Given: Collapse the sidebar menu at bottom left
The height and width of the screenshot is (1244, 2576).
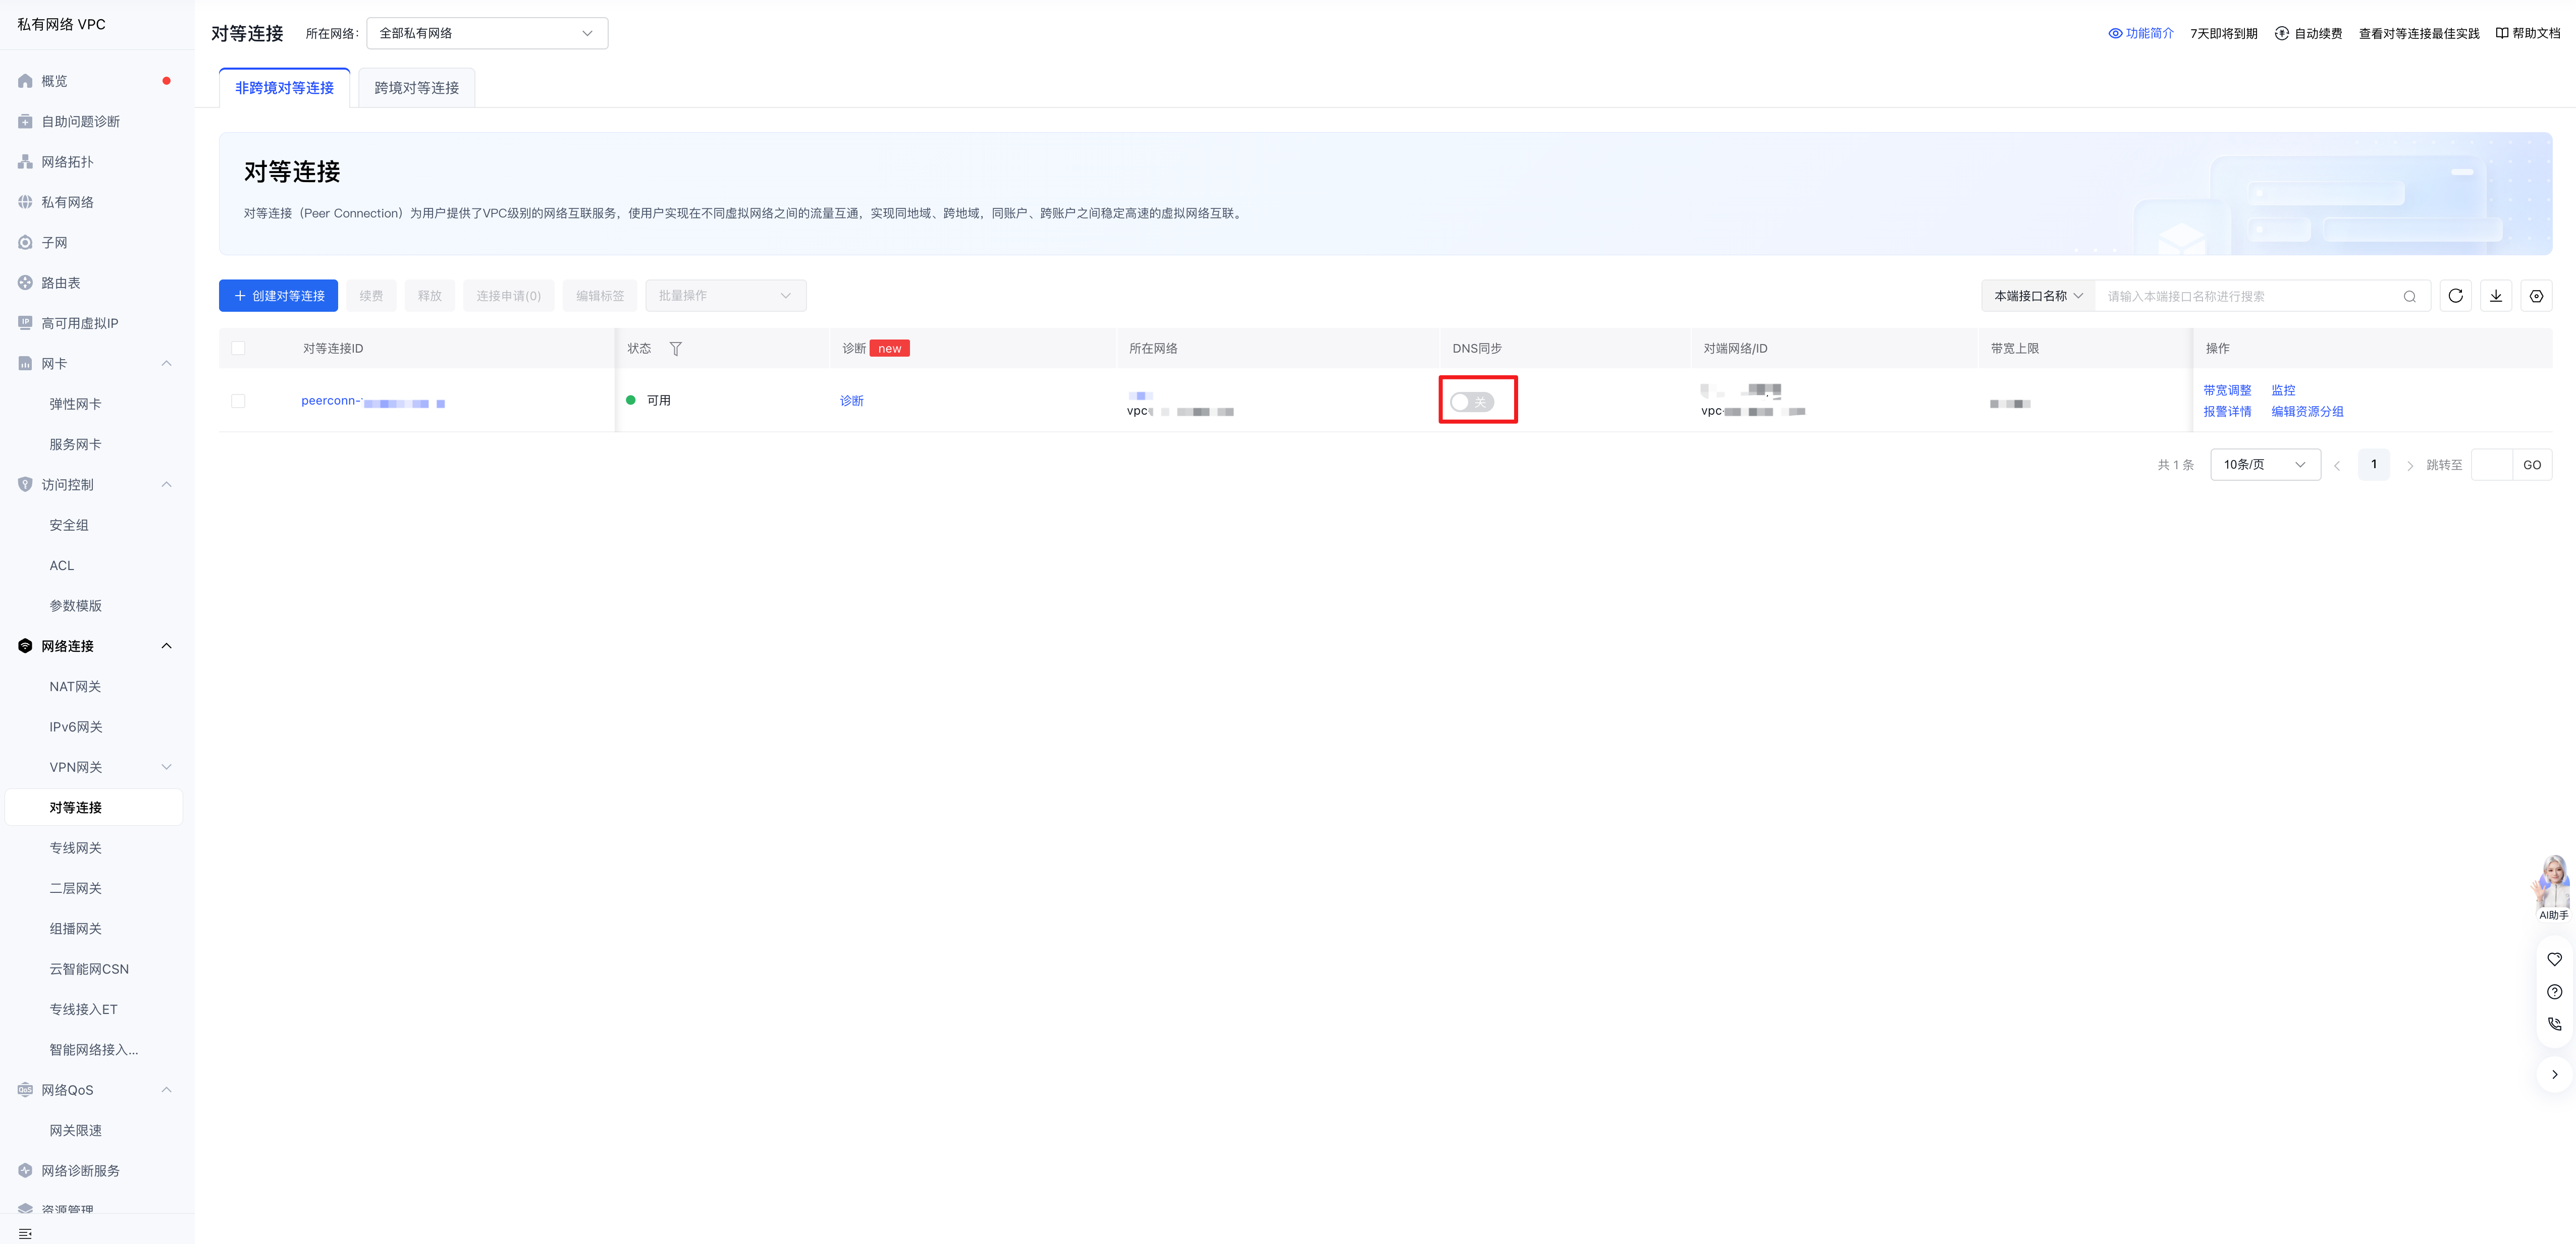Looking at the screenshot, I should click(x=25, y=1233).
